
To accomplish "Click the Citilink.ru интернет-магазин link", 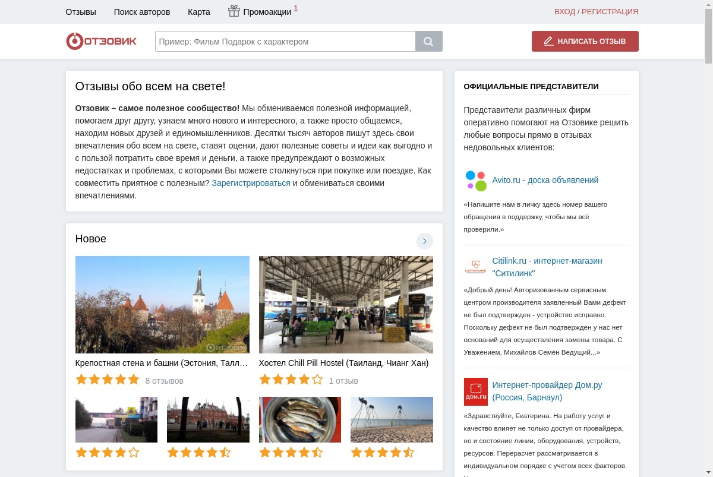I will (x=547, y=267).
